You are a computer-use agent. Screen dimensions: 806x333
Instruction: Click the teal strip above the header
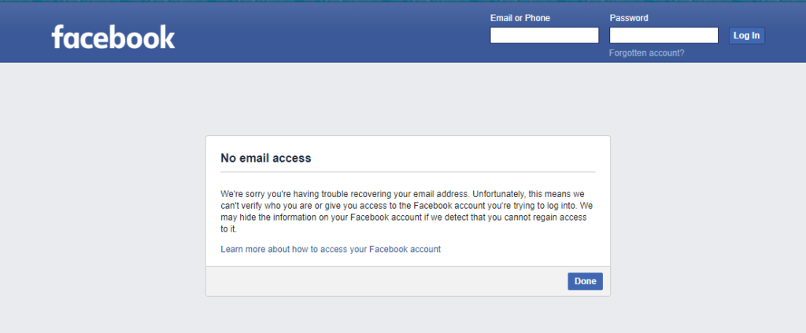pyautogui.click(x=403, y=2)
